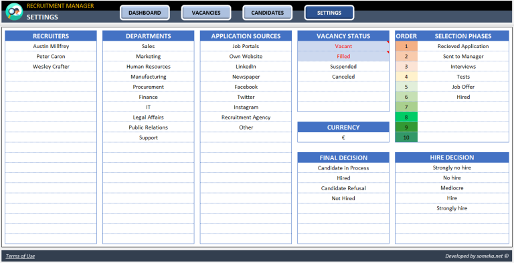The image size is (514, 263).
Task: Select the Manufacturing department cell
Action: point(148,77)
